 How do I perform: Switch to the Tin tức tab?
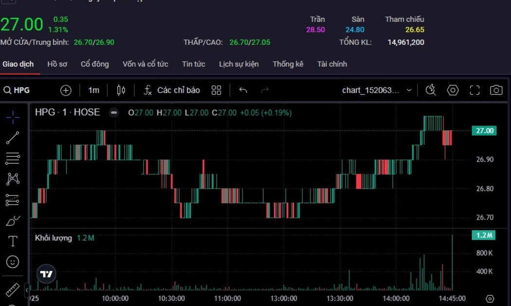click(193, 64)
